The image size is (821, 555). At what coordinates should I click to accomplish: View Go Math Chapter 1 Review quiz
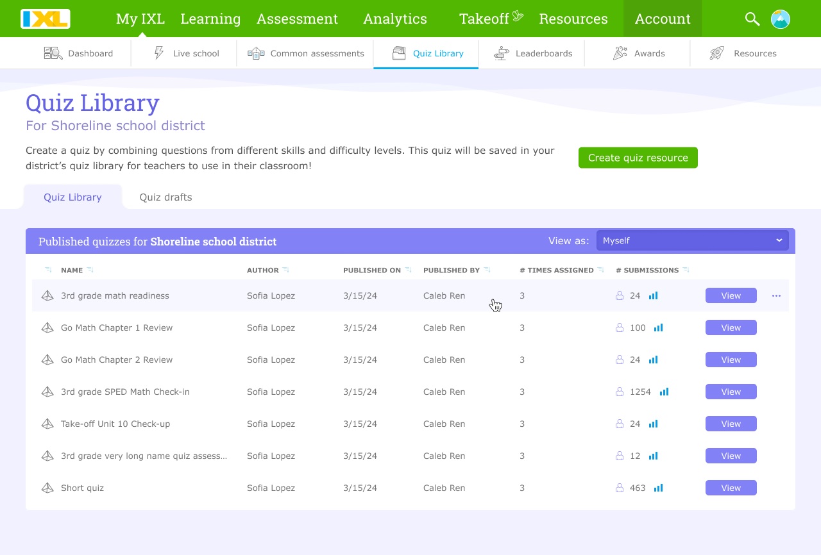[731, 327]
